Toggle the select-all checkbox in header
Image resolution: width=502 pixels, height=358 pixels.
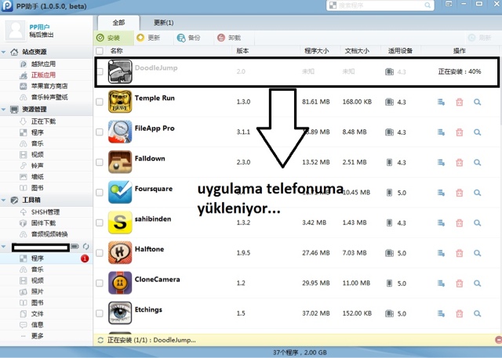point(100,51)
